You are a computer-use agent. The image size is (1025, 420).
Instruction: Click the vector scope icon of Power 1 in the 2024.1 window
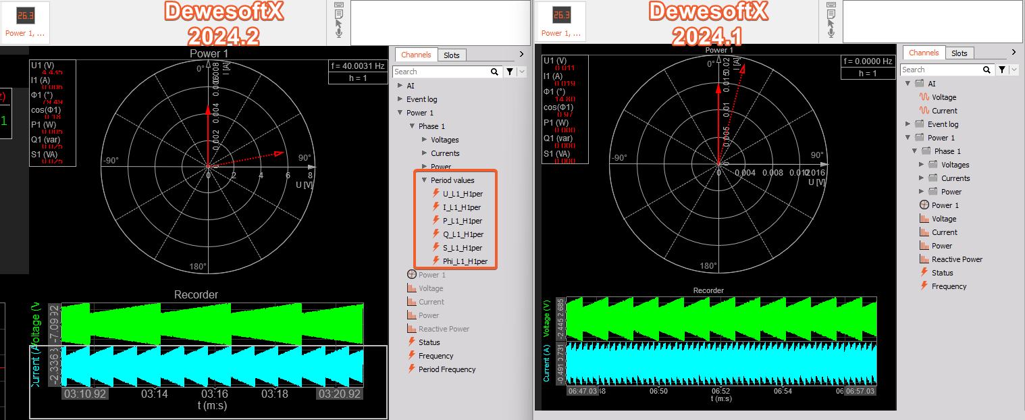click(x=924, y=205)
